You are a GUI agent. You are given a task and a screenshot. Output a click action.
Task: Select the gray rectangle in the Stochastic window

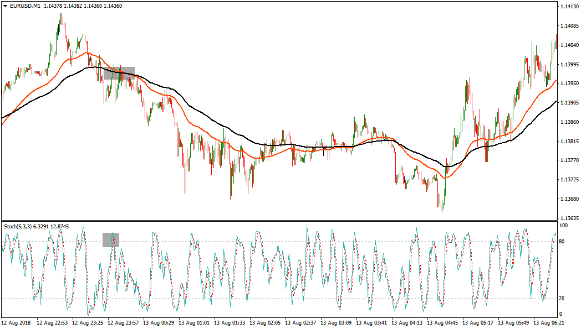111,239
